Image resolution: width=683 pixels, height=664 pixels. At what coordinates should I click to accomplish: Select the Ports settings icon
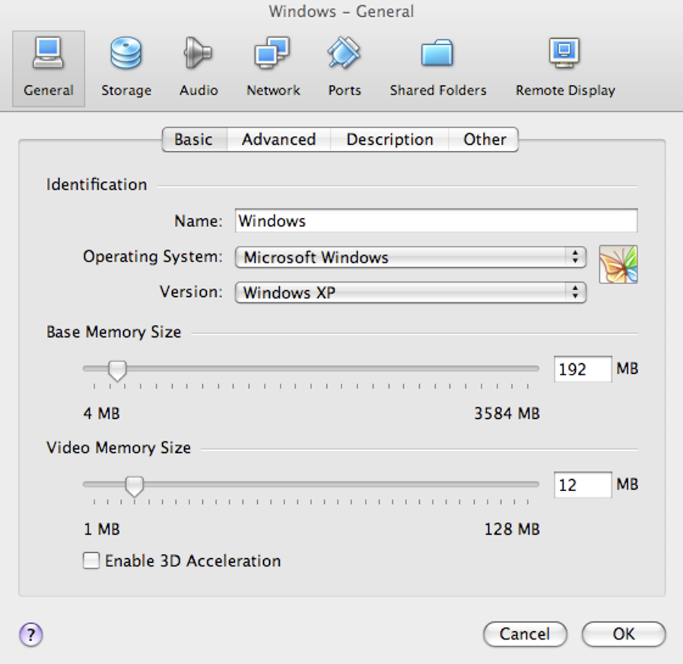pos(344,68)
